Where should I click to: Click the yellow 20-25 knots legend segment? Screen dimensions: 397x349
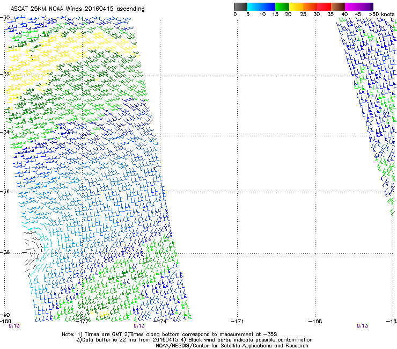[296, 6]
